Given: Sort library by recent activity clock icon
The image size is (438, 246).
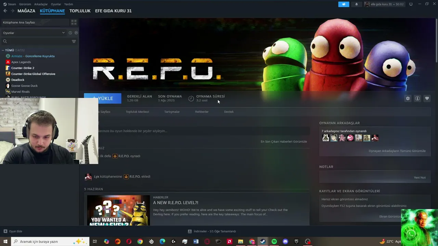Looking at the screenshot, I should 70,33.
